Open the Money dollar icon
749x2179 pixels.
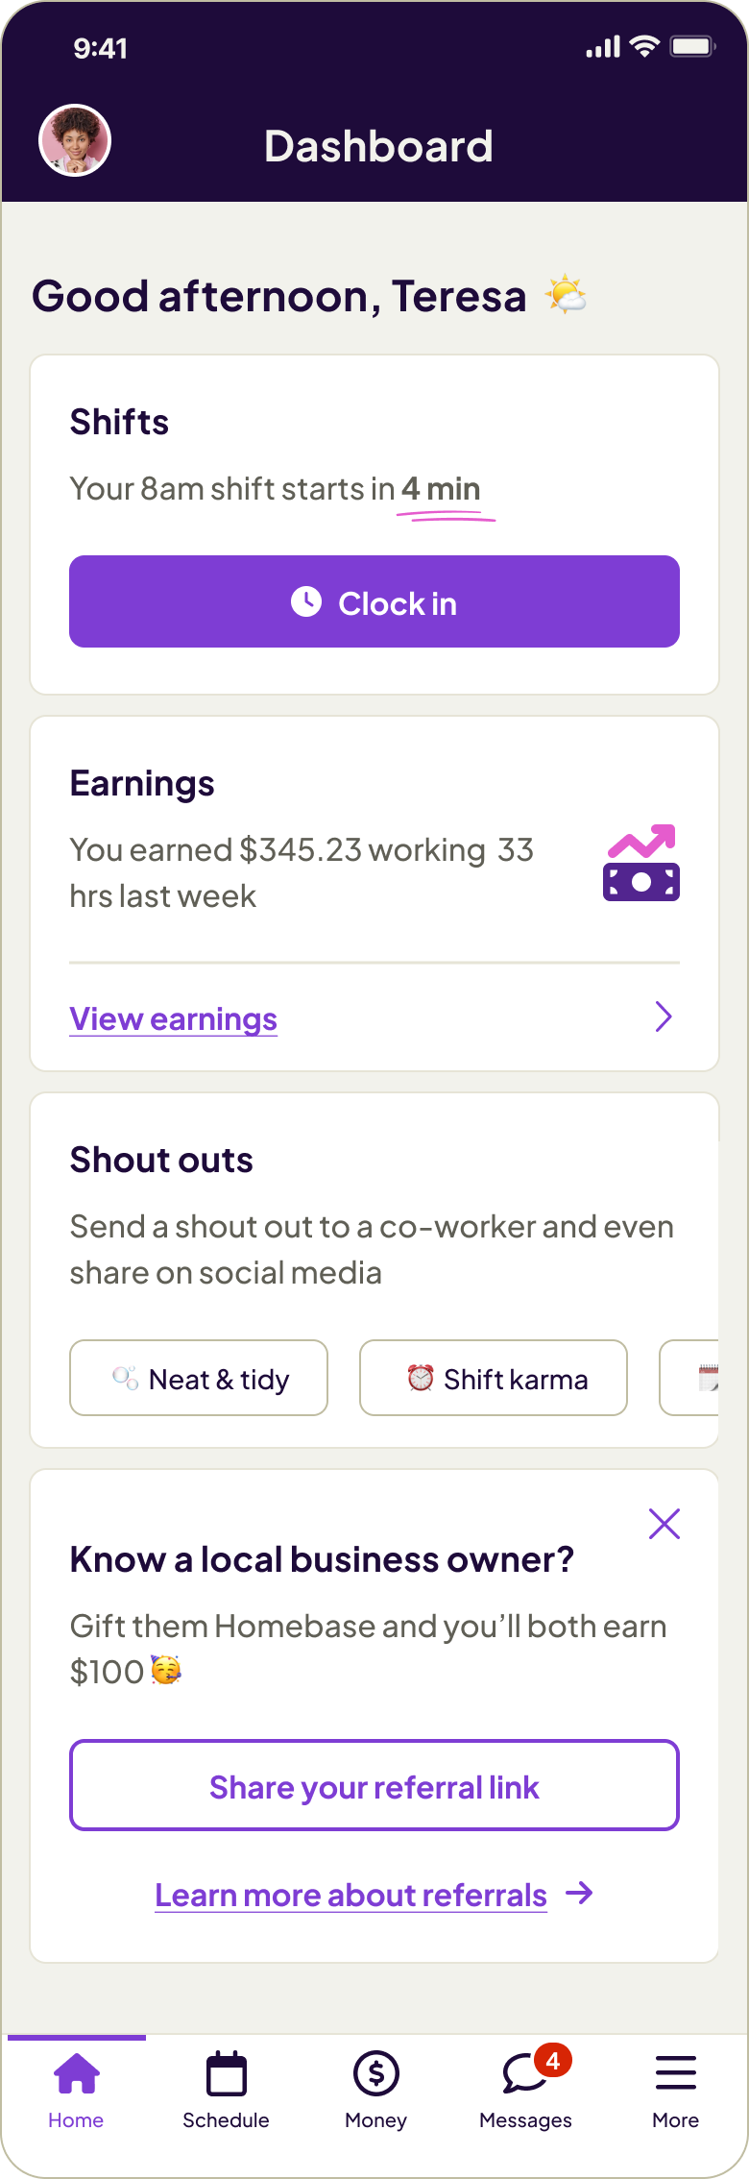pyautogui.click(x=375, y=2073)
